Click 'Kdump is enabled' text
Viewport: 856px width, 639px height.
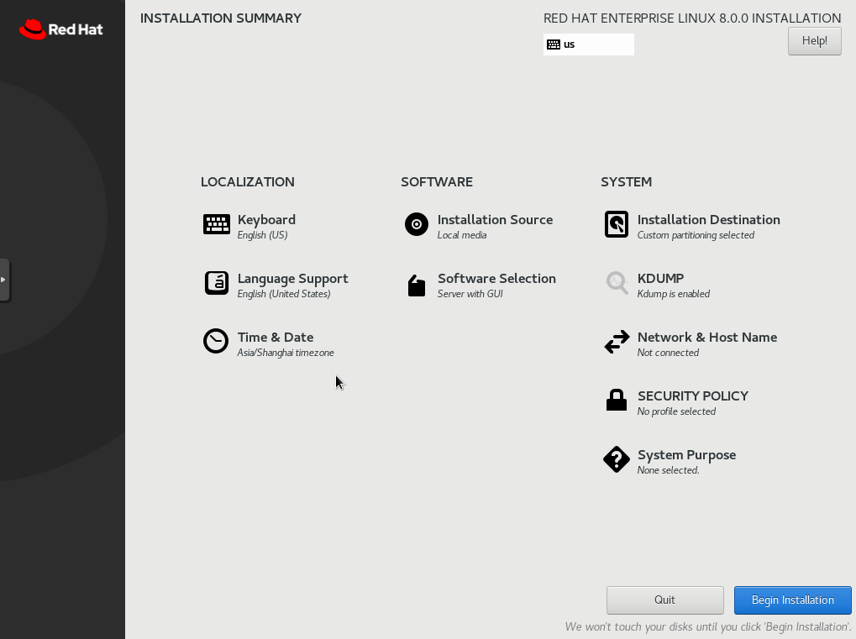tap(674, 294)
